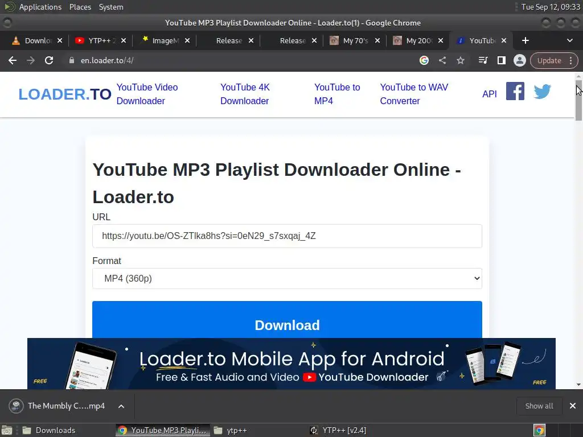Bookmark this page with the star icon
The image size is (583, 437).
pyautogui.click(x=461, y=60)
